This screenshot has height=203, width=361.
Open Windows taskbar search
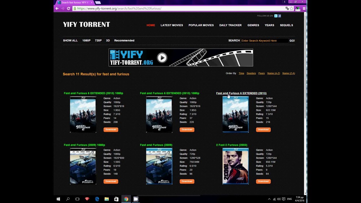tap(68, 199)
